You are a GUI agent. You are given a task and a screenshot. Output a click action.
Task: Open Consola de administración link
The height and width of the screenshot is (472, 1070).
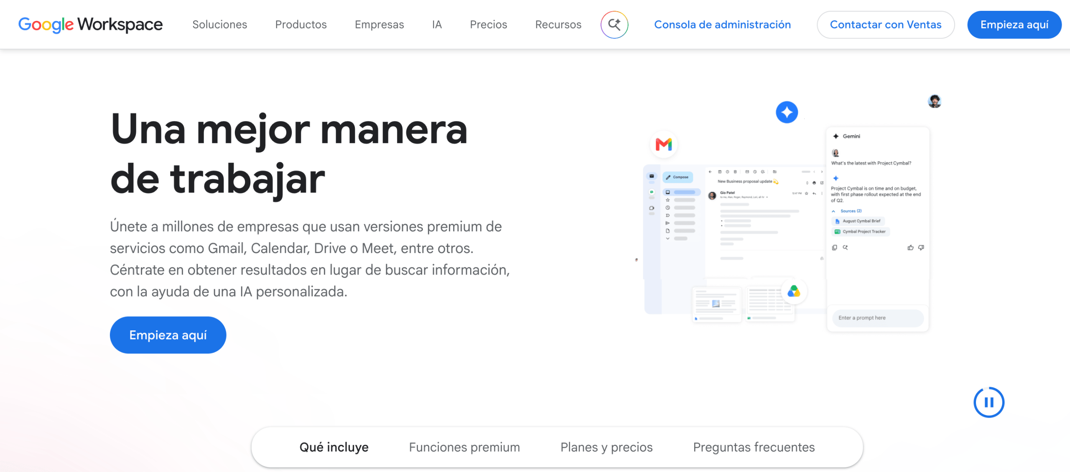pyautogui.click(x=722, y=25)
